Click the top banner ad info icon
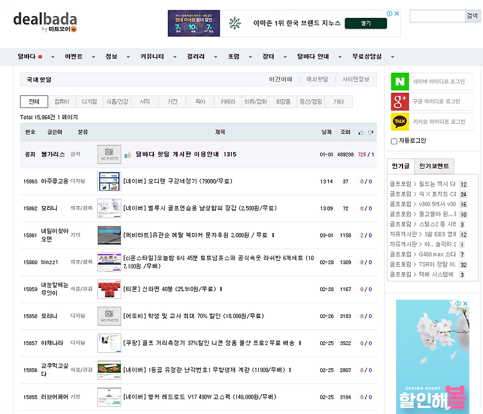Viewport: 483px width, 414px height. tap(390, 14)
